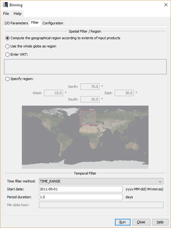Viewport: 171px width, 228px height.
Task: Open the Time filter method dropdown
Action: click(x=101, y=181)
